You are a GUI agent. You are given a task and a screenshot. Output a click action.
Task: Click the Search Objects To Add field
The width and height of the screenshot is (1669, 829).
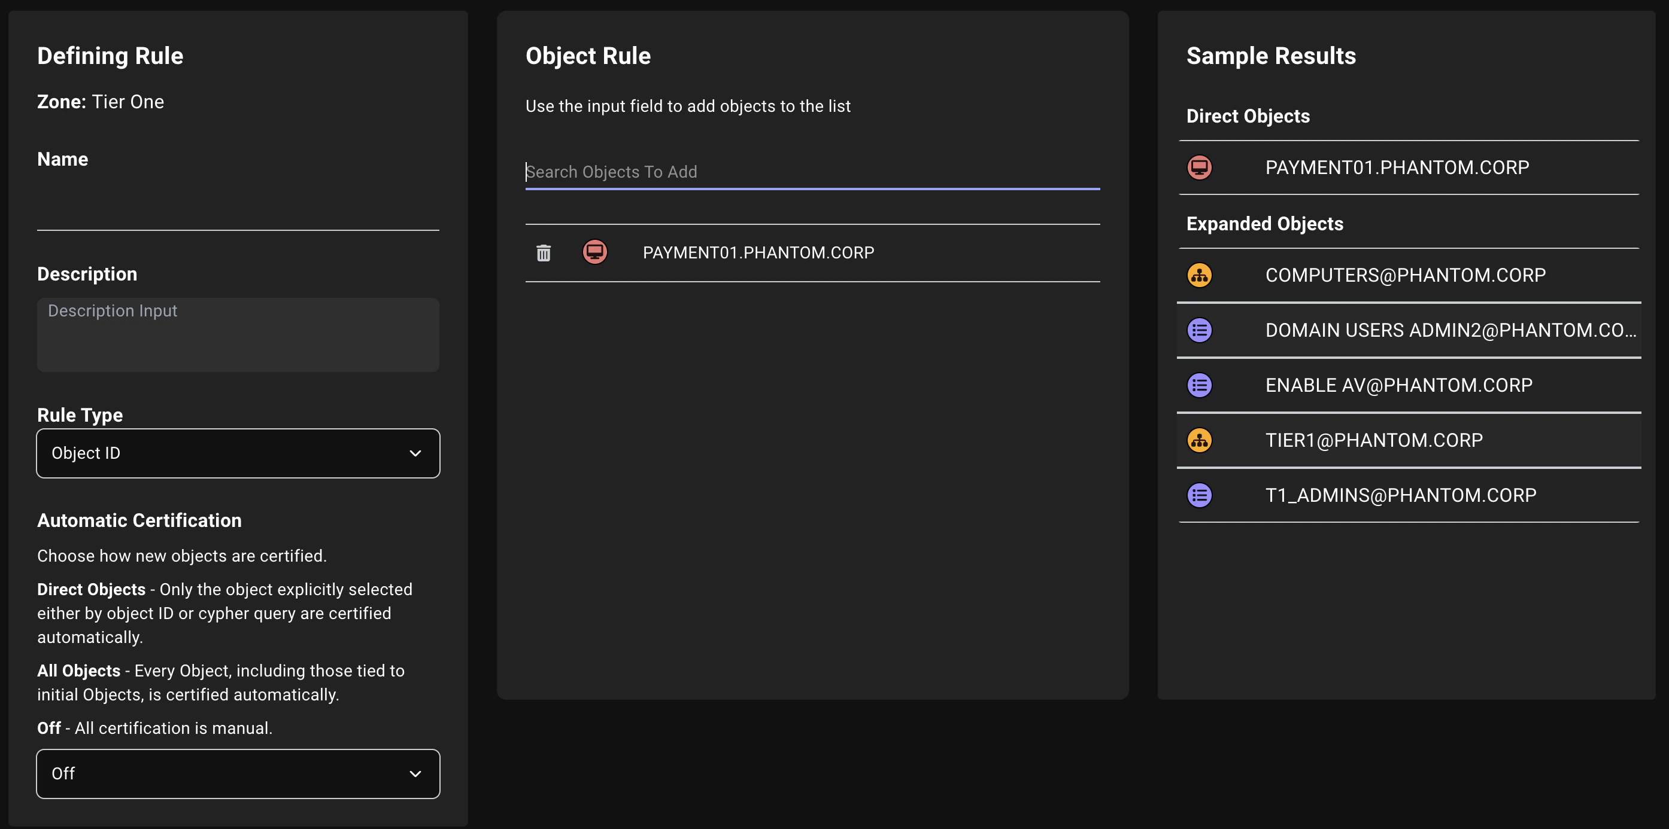(812, 172)
